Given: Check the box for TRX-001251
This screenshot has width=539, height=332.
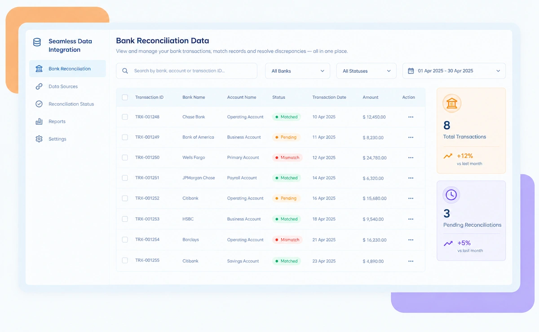Looking at the screenshot, I should tap(125, 178).
